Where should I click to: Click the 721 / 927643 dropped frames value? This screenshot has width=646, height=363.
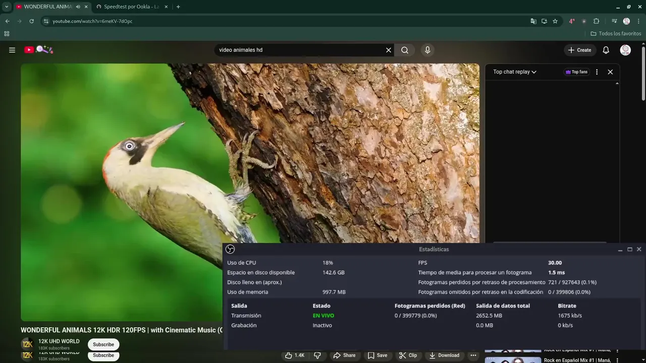click(572, 282)
